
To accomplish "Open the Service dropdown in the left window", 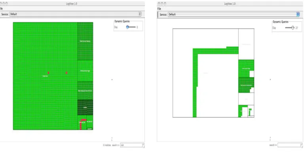I will (x=76, y=14).
